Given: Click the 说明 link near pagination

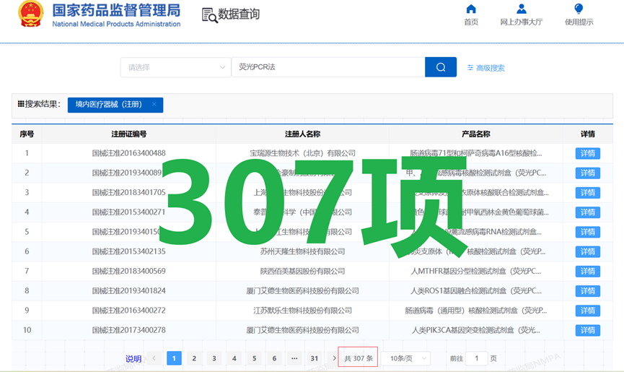Looking at the screenshot, I should 133,359.
